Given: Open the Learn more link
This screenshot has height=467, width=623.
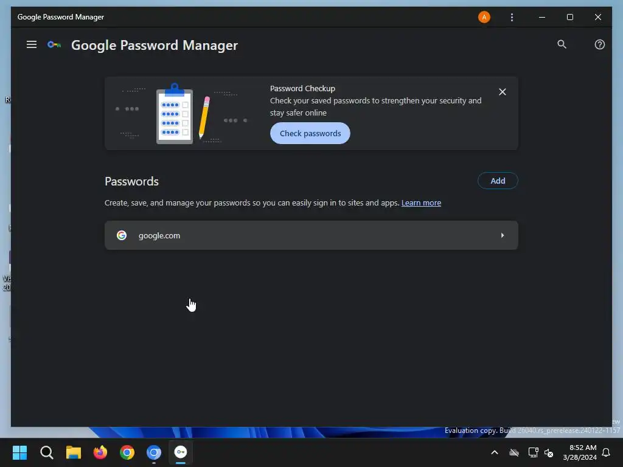Looking at the screenshot, I should click(x=421, y=203).
